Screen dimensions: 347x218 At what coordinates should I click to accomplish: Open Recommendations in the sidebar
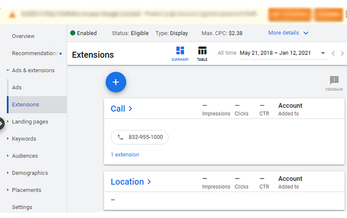pyautogui.click(x=35, y=53)
